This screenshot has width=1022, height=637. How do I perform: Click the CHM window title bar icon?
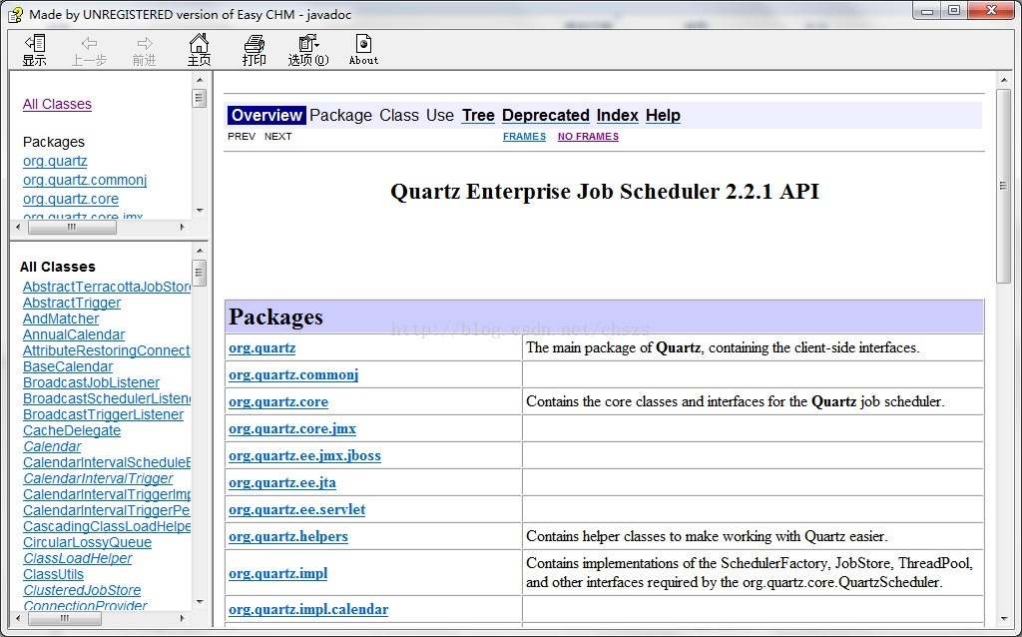click(x=16, y=14)
